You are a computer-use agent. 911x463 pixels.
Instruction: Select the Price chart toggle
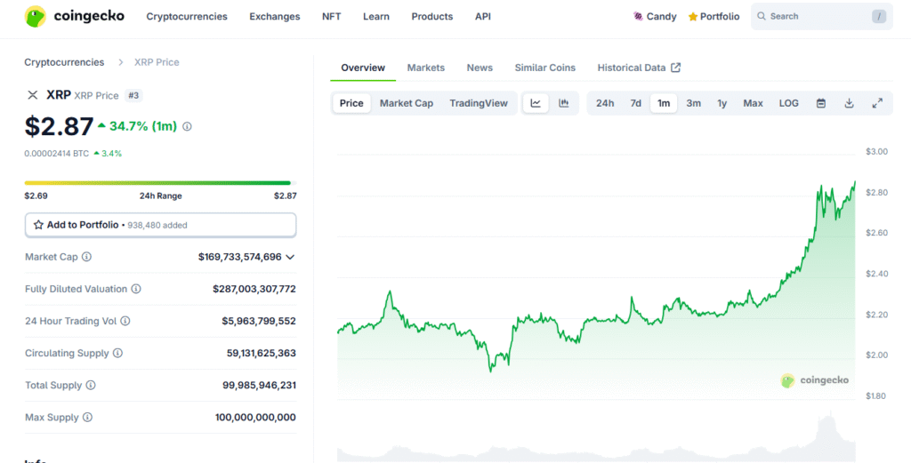[351, 103]
